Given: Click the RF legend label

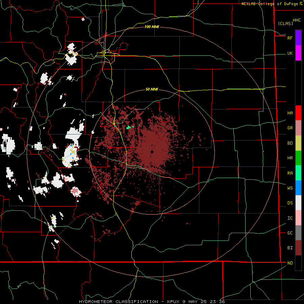Looking at the screenshot, I should click(290, 38).
